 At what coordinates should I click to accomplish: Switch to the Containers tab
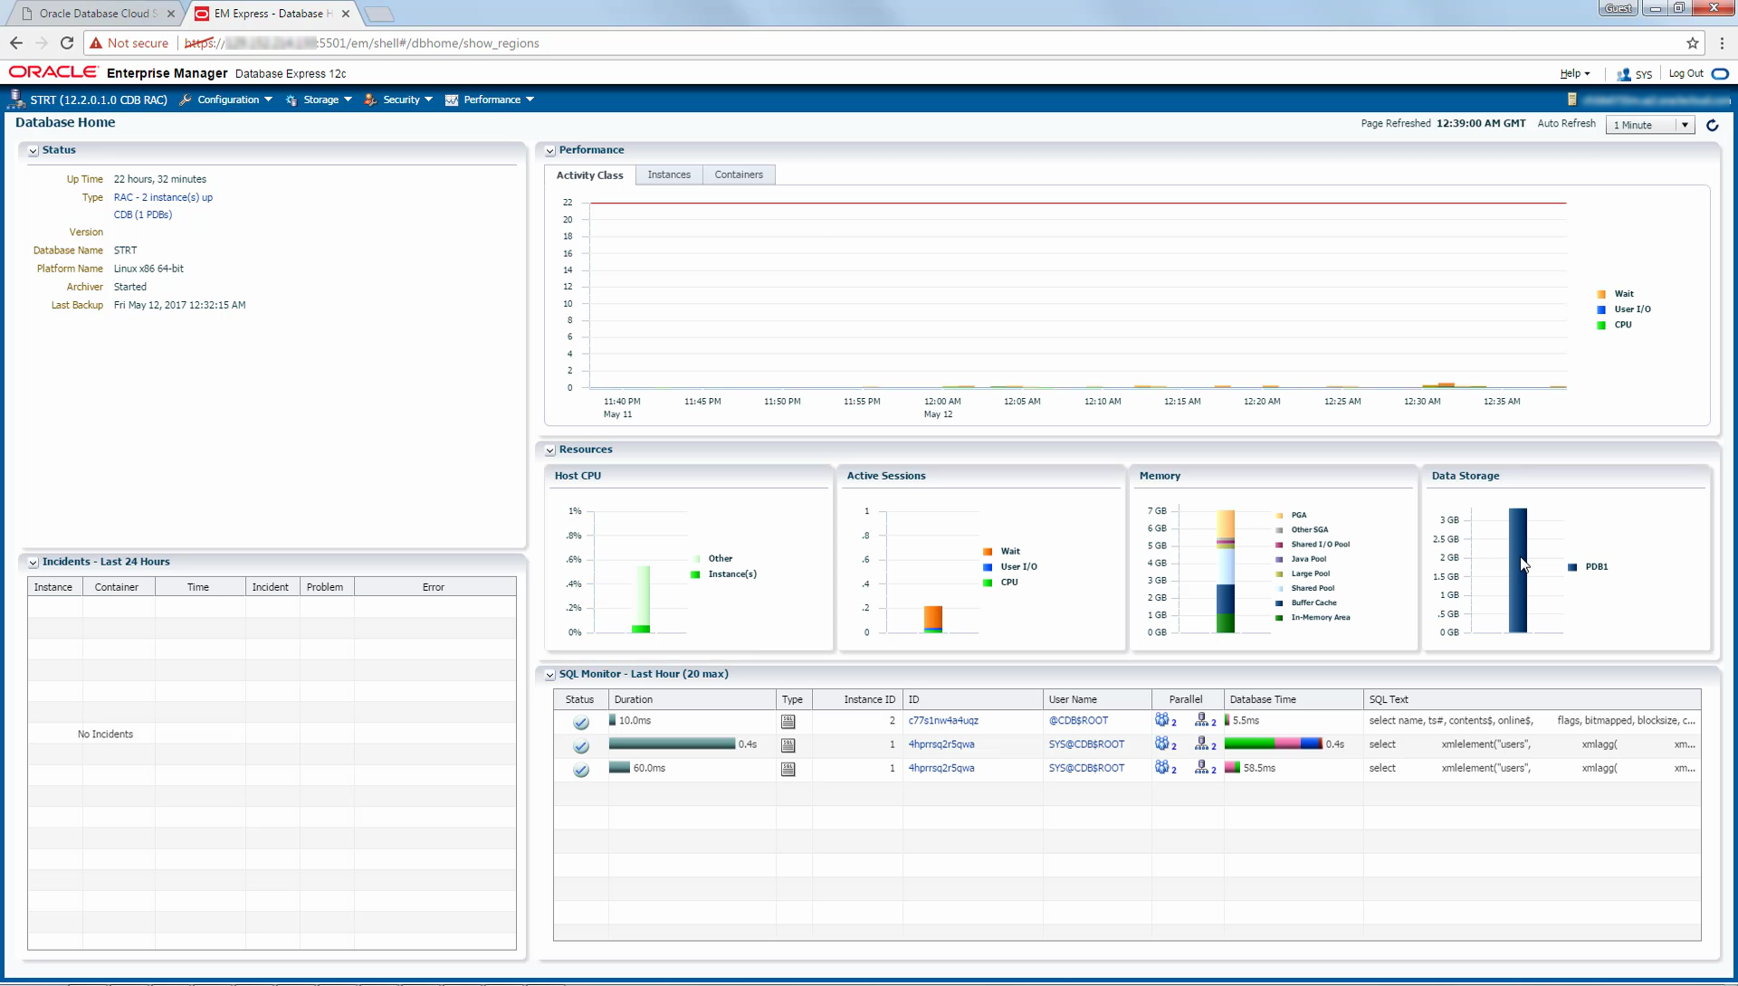pos(739,175)
